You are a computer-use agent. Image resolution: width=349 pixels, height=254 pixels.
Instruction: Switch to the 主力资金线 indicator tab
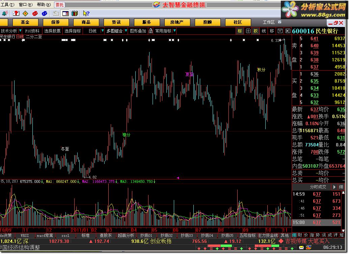tap(268, 235)
